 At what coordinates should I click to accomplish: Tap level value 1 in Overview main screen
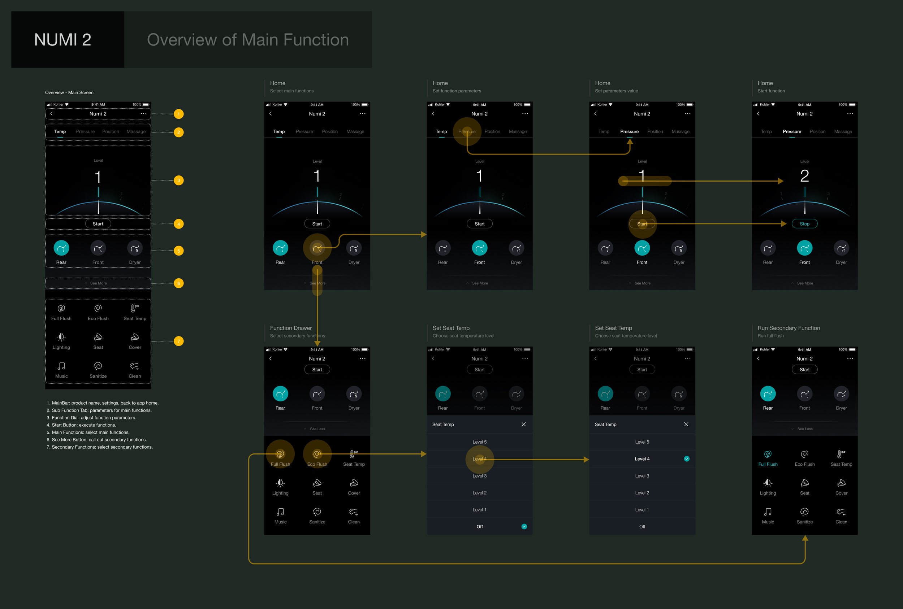(98, 177)
